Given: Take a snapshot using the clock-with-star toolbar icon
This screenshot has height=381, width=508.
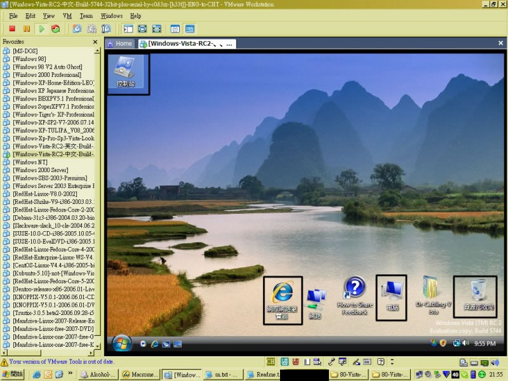Looking at the screenshot, I should (x=77, y=29).
